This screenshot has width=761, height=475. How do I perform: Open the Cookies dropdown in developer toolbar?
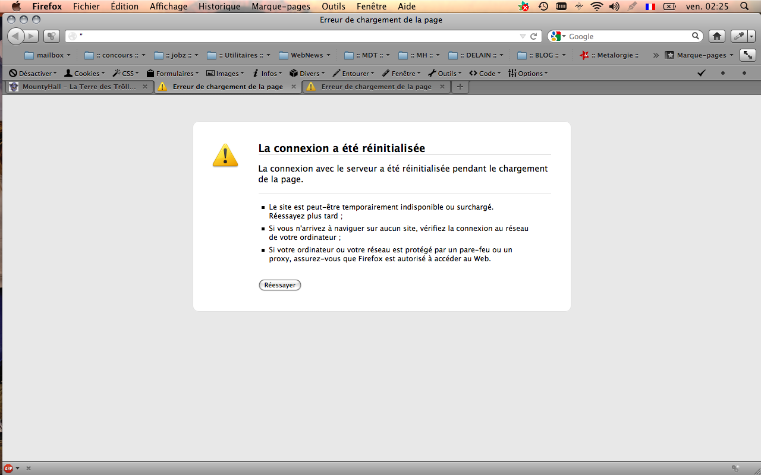(84, 74)
